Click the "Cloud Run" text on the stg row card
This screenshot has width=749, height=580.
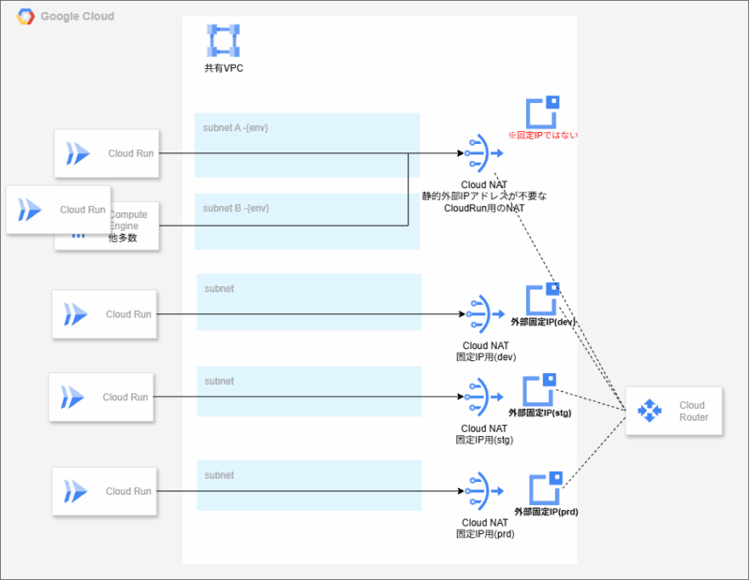point(125,398)
